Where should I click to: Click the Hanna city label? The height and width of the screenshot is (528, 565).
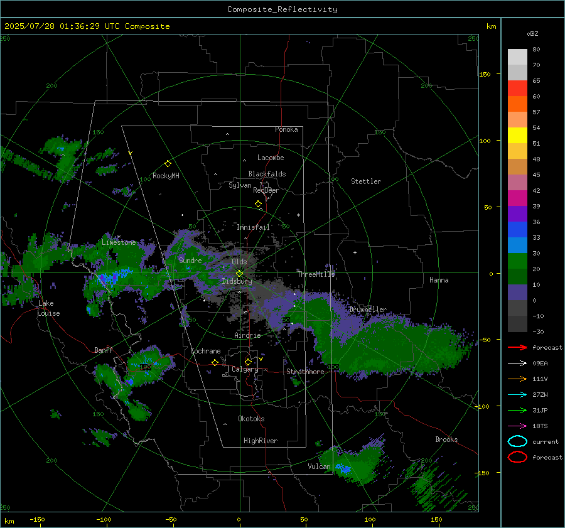(439, 280)
